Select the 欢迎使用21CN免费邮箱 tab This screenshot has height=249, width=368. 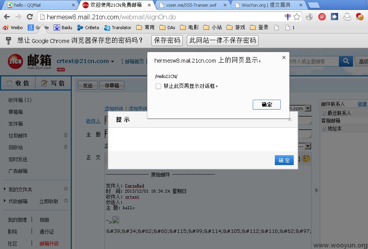tap(116, 5)
